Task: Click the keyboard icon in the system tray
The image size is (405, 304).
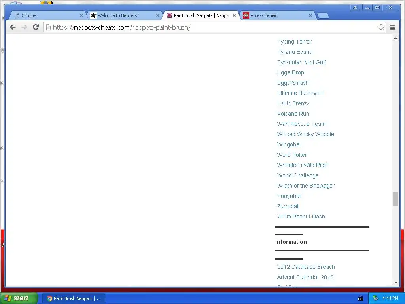Action: pyautogui.click(x=361, y=298)
